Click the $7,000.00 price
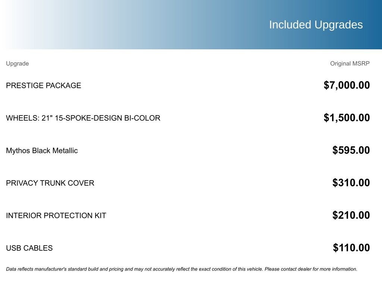Viewport: 382px width, 287px height. pos(347,86)
